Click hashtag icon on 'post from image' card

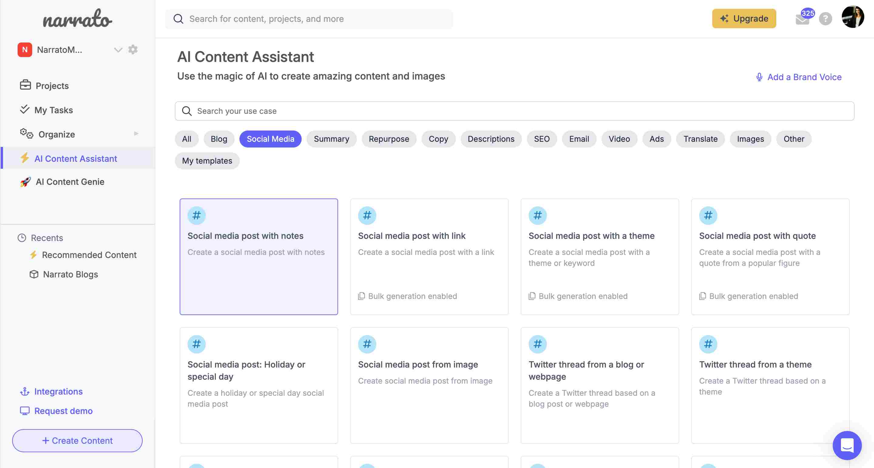coord(367,344)
